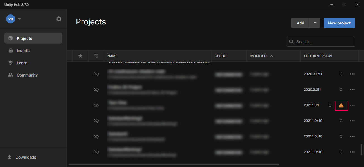Switch to the Community section

[27, 75]
